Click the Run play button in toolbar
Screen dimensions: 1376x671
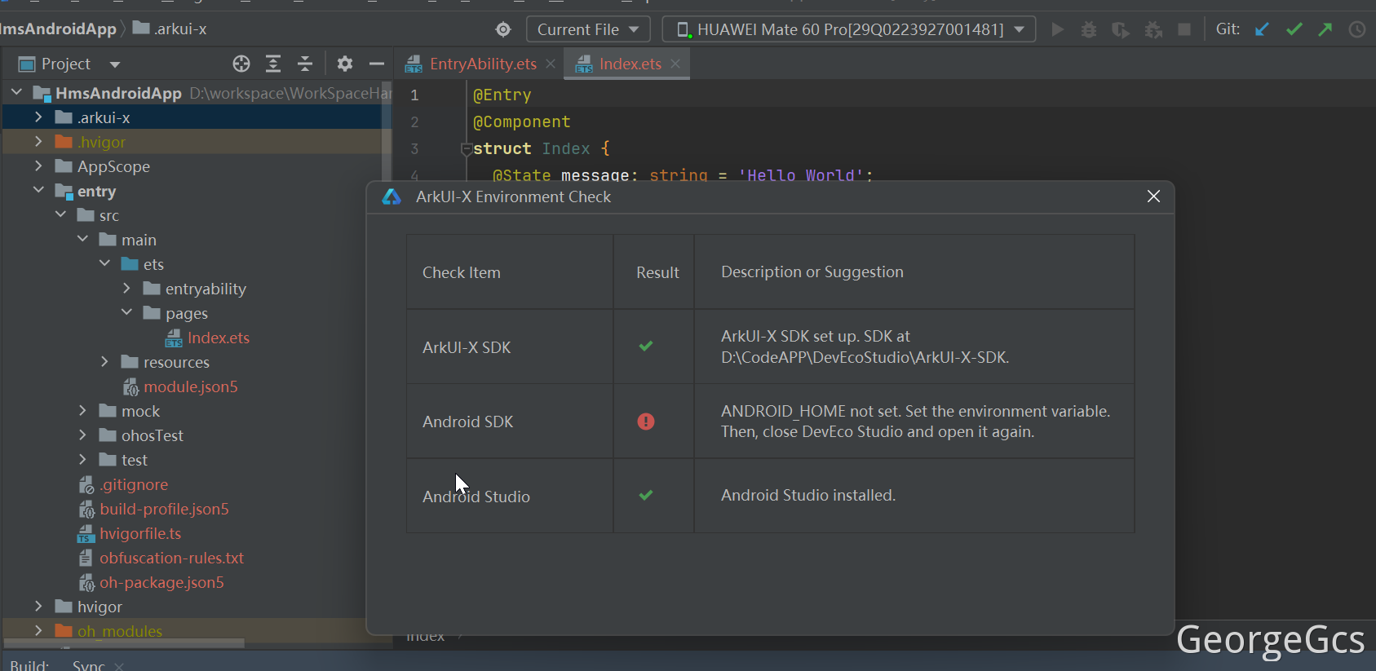[1057, 29]
